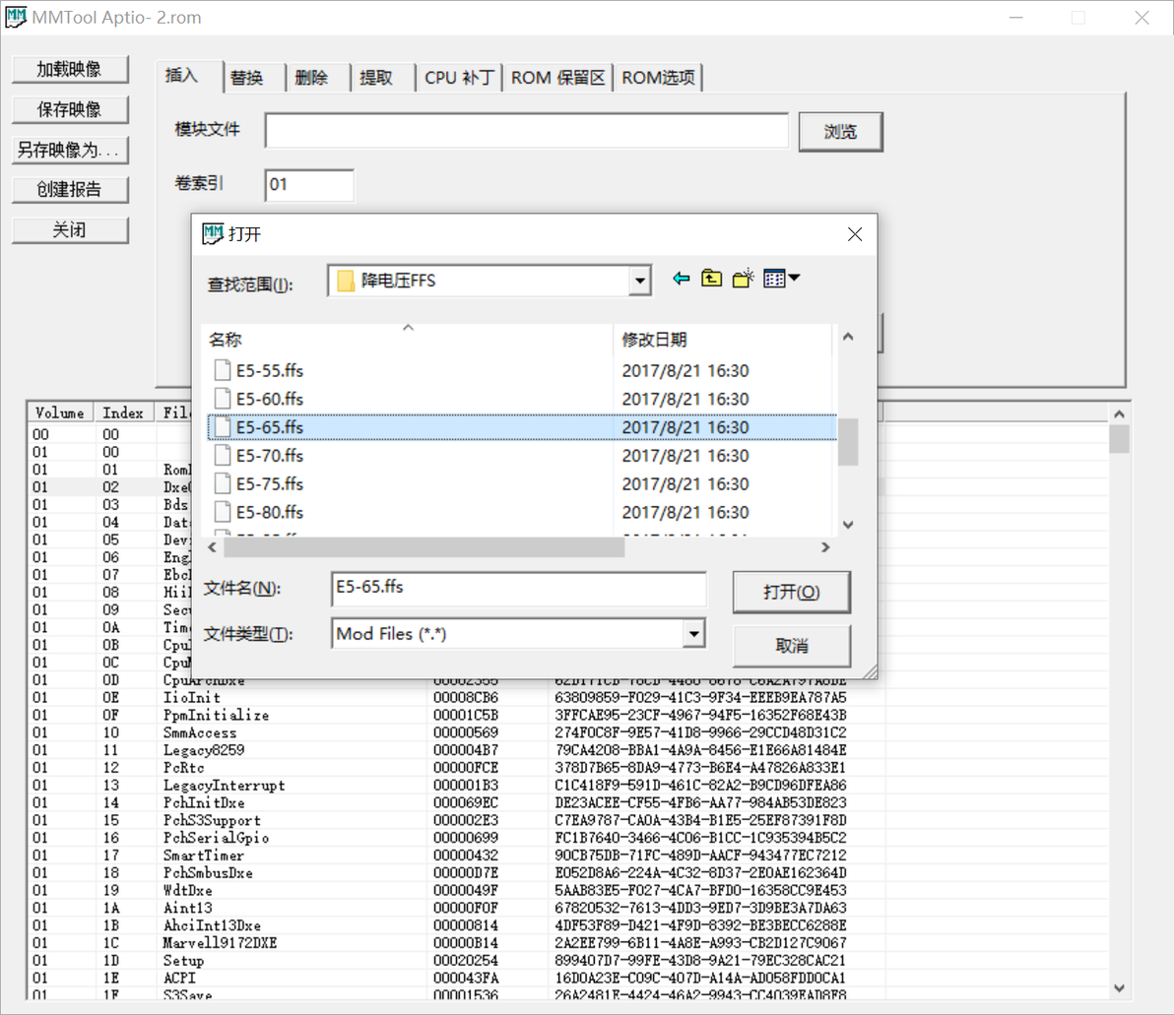This screenshot has width=1174, height=1015.
Task: Select the PchInitDxe module row
Action: (x=568, y=803)
